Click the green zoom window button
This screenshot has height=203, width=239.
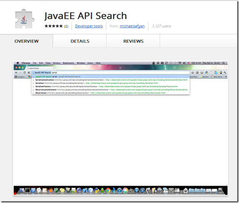click(23, 67)
